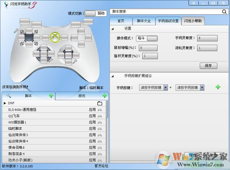Select the D-pad up-right diagonal arrow
Screen dimensions: 230x170
(36, 32)
